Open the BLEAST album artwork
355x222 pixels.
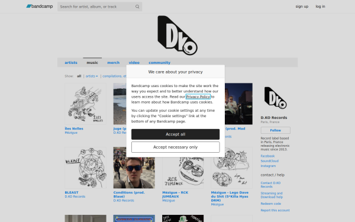[85, 168]
